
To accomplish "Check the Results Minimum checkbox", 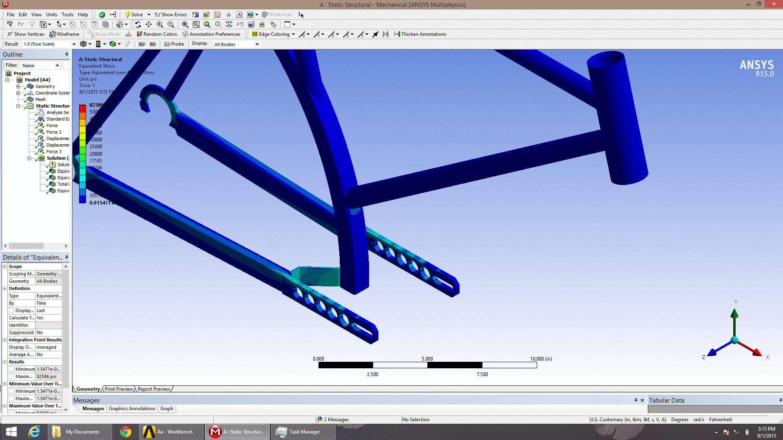I will pos(12,370).
